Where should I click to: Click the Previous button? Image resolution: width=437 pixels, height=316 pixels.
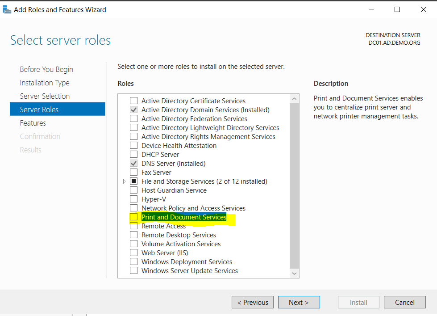coord(253,302)
